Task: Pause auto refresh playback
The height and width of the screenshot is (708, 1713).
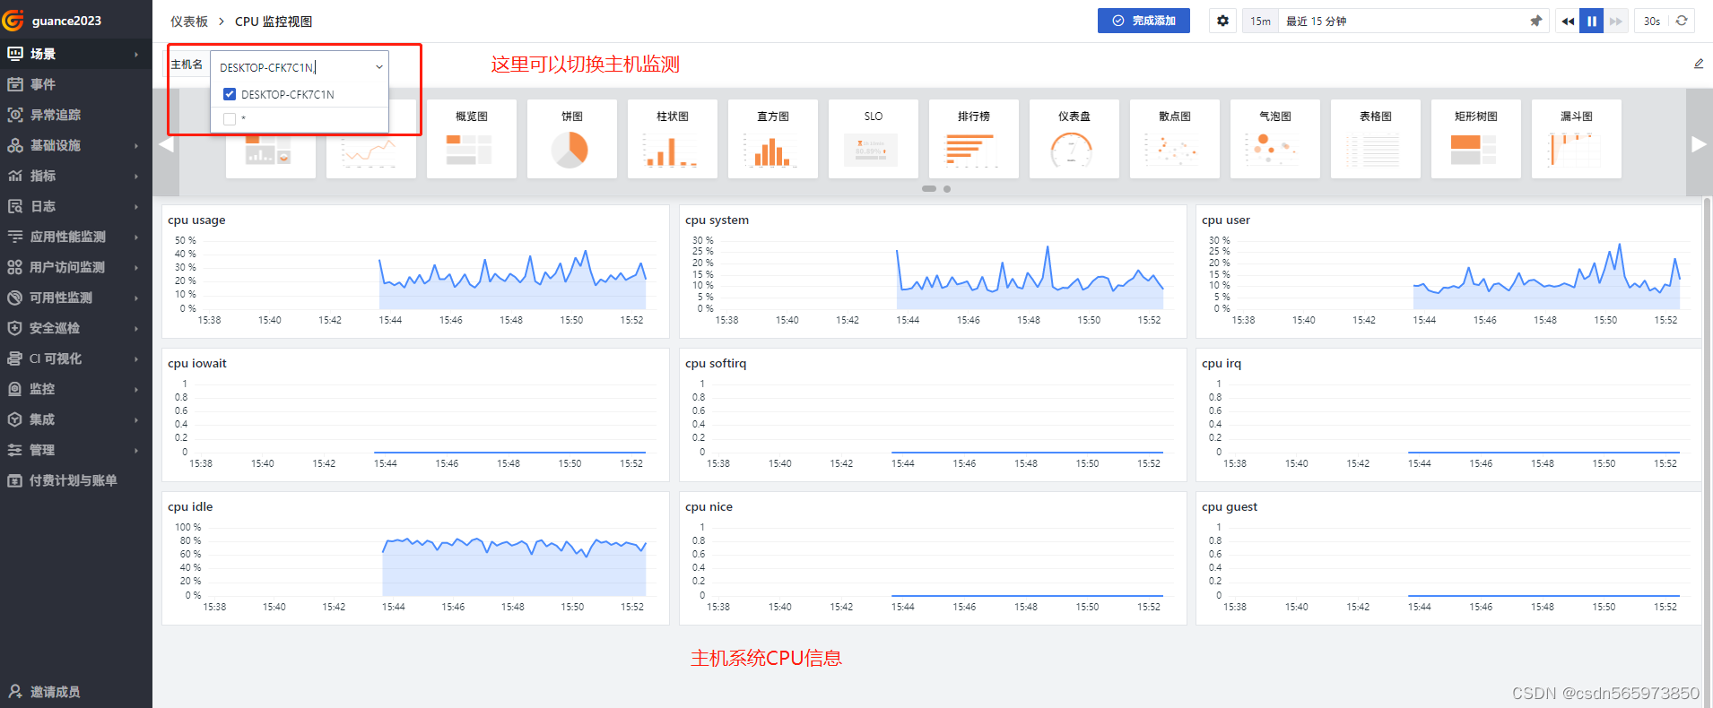Action: click(1592, 21)
